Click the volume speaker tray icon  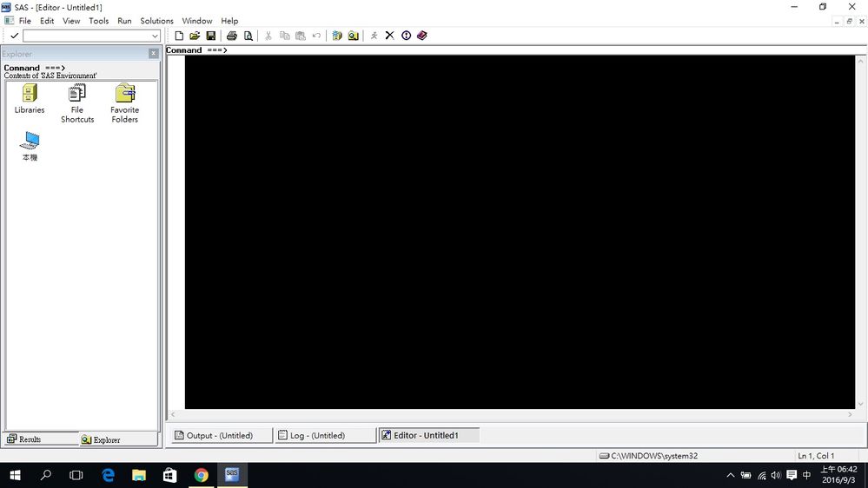click(x=776, y=475)
